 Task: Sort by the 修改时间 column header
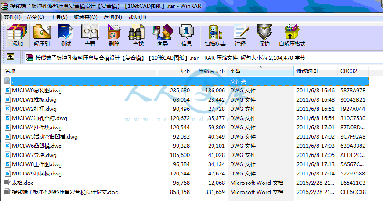coord(316,71)
